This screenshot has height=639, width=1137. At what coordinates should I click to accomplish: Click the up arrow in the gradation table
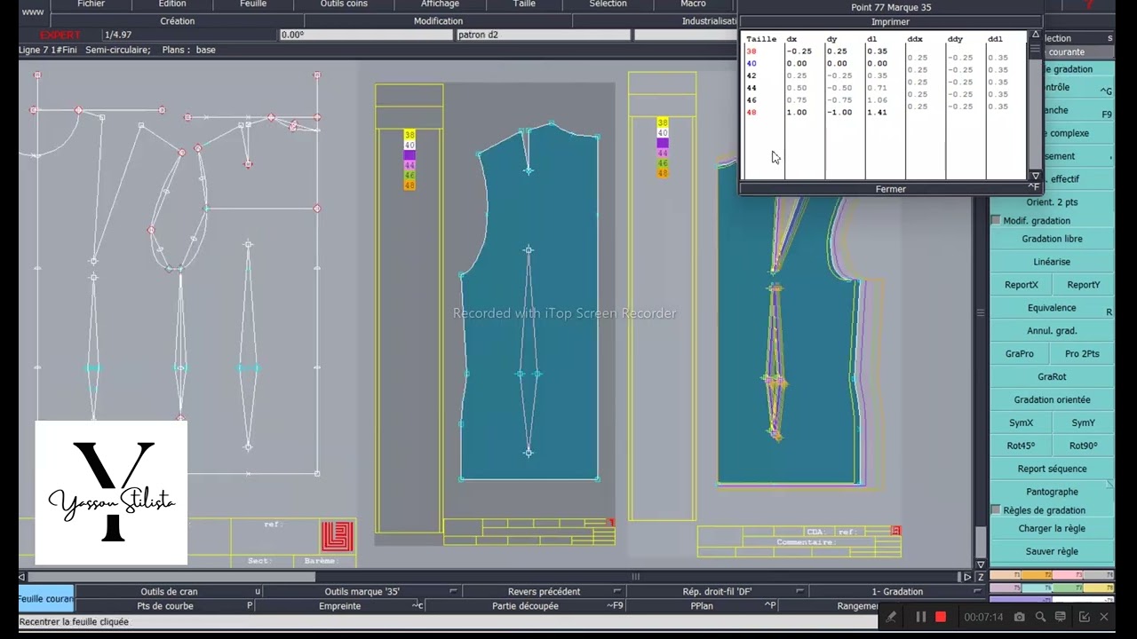(1035, 35)
